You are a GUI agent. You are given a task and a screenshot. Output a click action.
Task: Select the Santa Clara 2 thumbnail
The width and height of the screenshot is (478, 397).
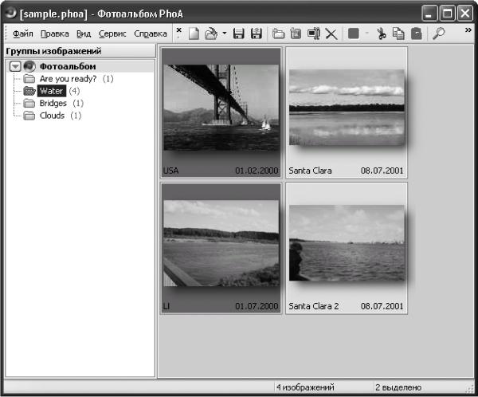(347, 248)
